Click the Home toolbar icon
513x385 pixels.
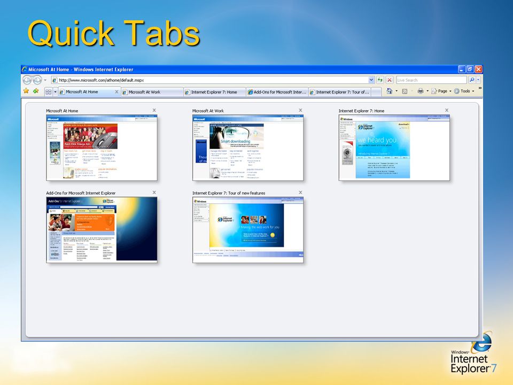390,91
